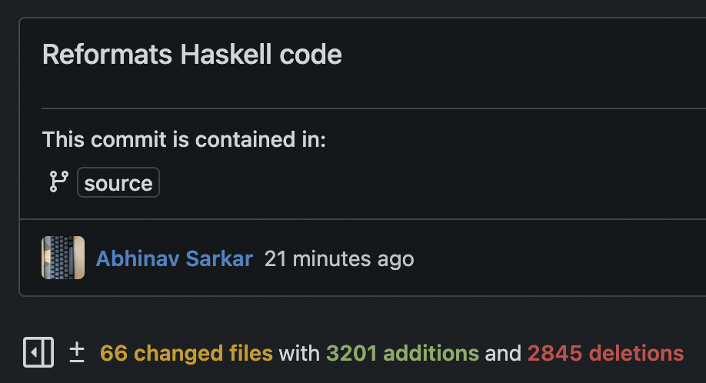Viewport: 706px width, 383px height.
Task: Click the git branch icon beside source
Action: tap(58, 182)
